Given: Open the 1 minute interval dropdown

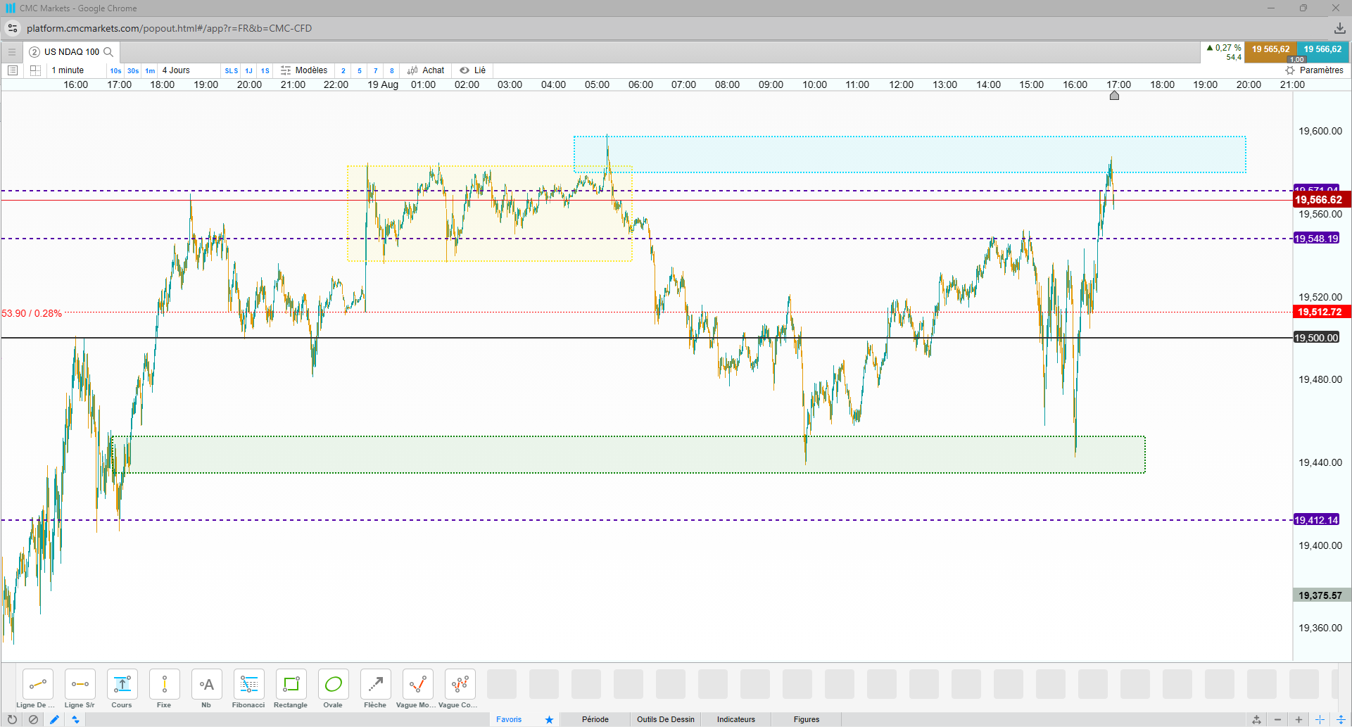Looking at the screenshot, I should click(68, 70).
